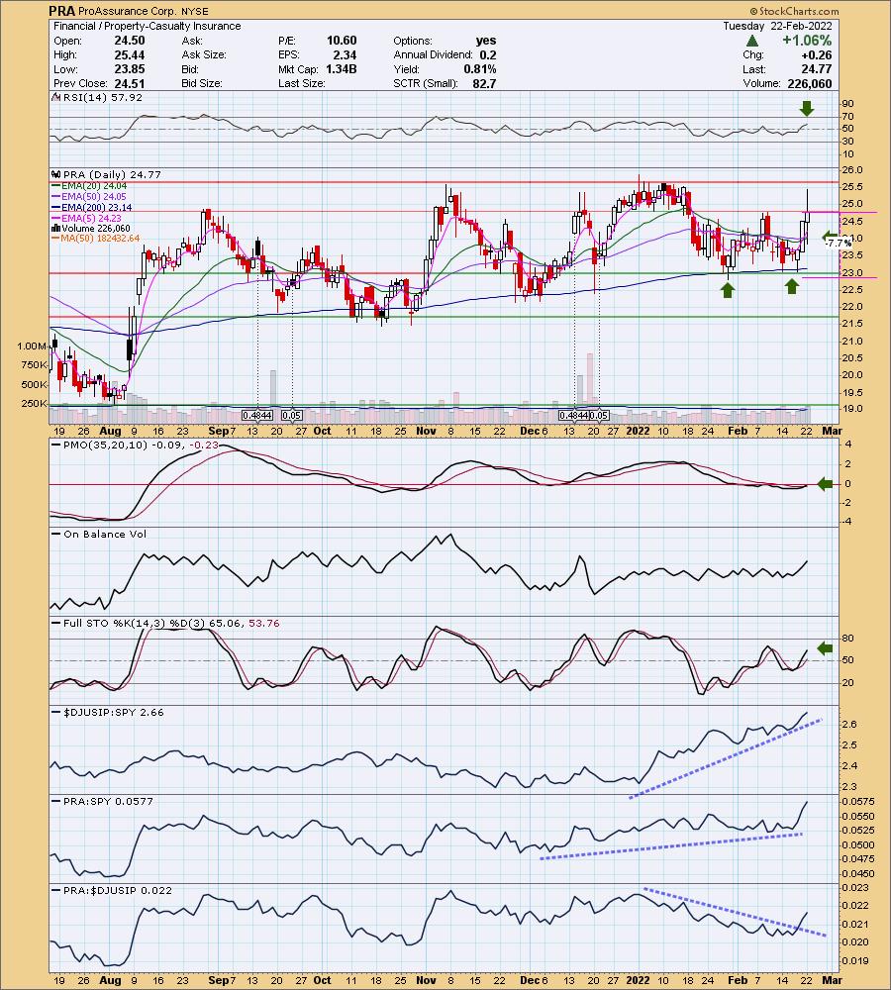The height and width of the screenshot is (990, 891).
Task: Select the Prev Close value 24.51
Action: 130,83
